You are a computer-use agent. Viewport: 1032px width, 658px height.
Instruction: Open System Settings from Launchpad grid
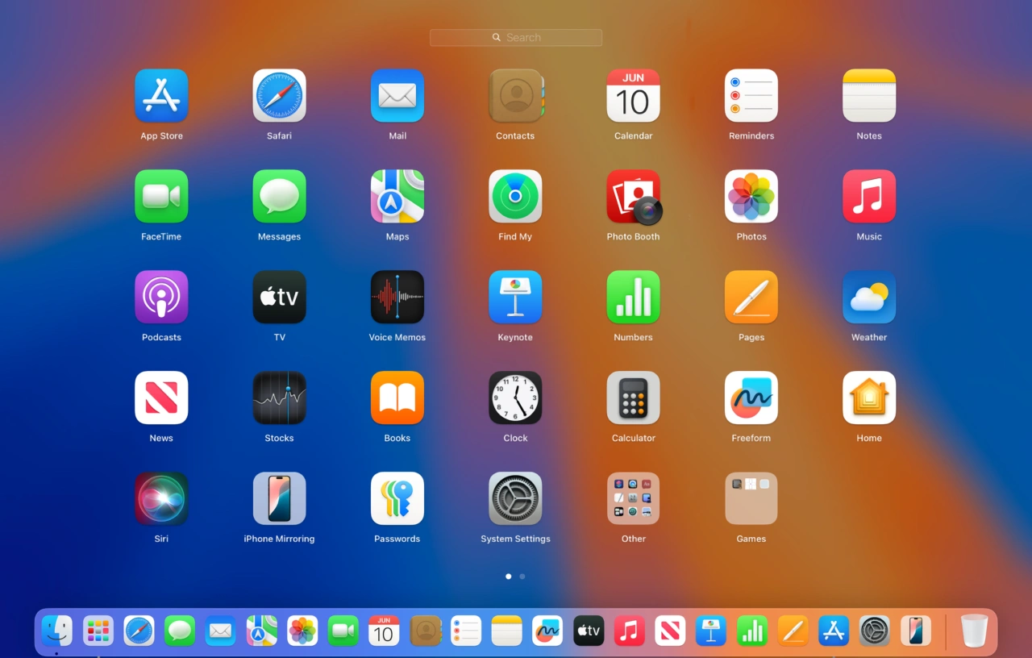[x=515, y=498]
